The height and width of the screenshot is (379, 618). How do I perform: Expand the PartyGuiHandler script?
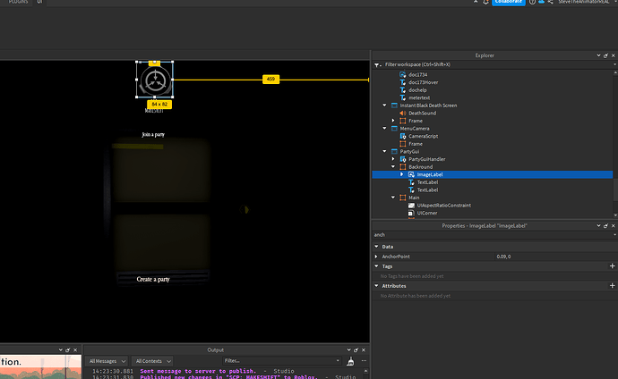click(x=393, y=159)
